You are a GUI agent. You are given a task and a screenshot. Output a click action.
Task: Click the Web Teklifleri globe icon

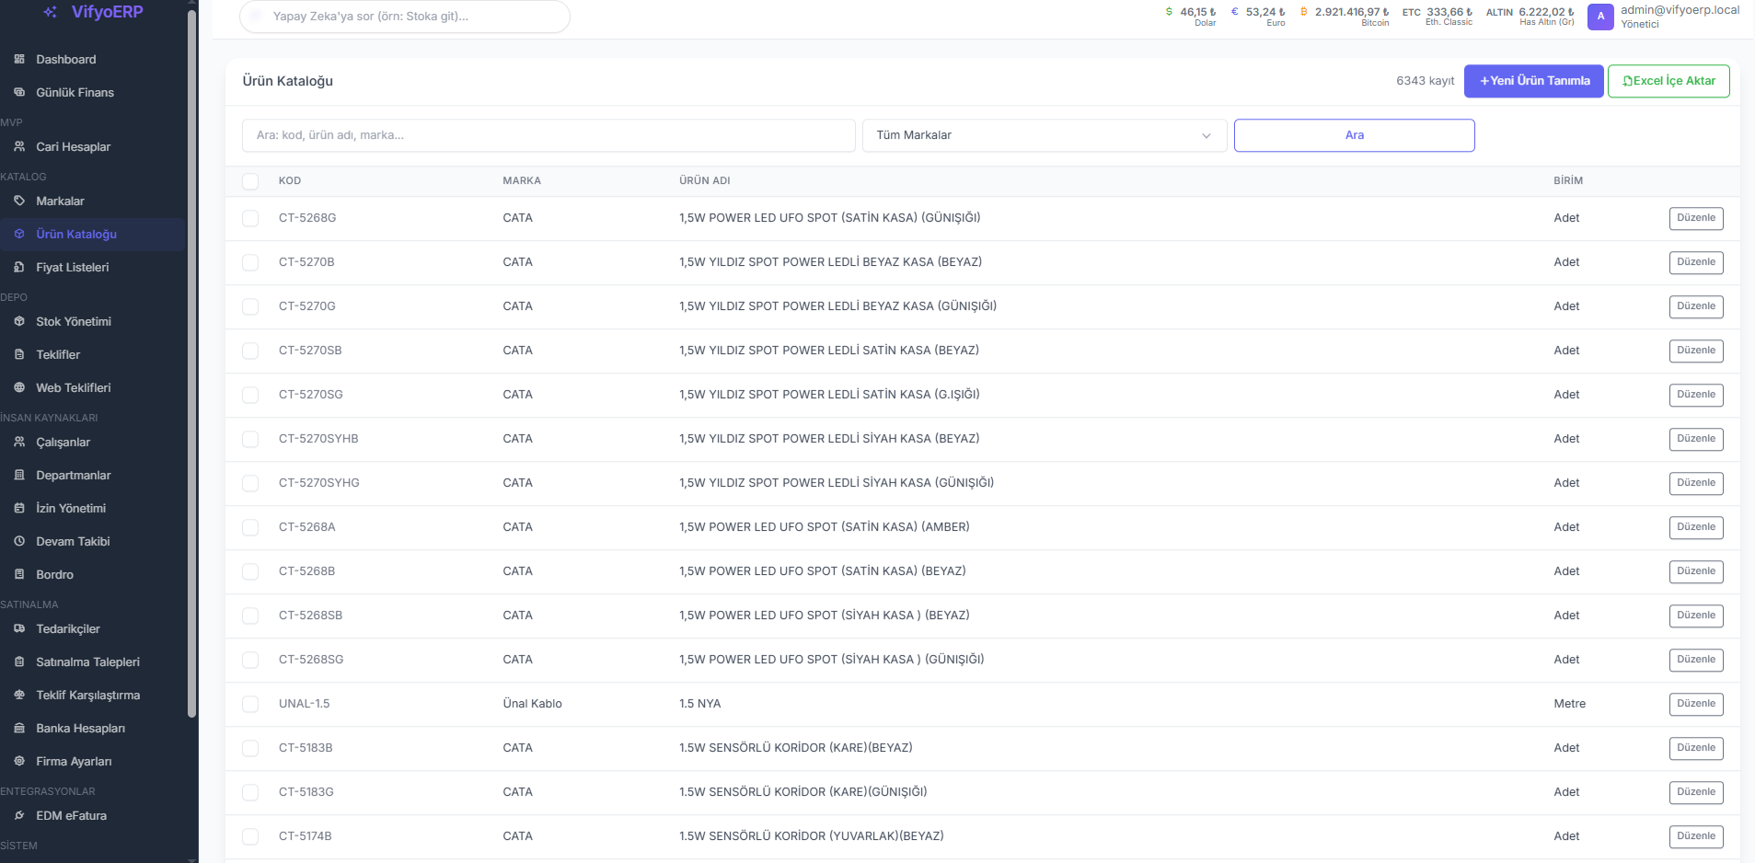(19, 387)
